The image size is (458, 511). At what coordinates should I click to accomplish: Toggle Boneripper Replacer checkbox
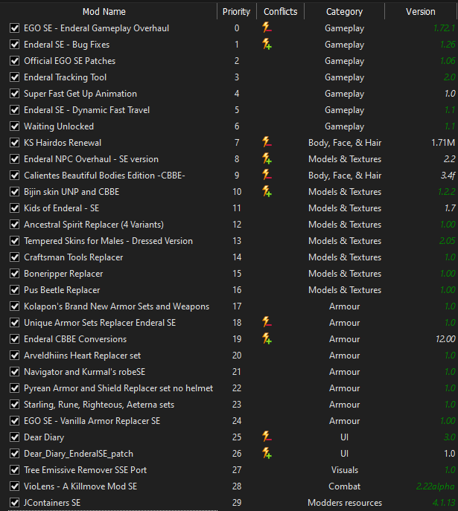pyautogui.click(x=14, y=274)
